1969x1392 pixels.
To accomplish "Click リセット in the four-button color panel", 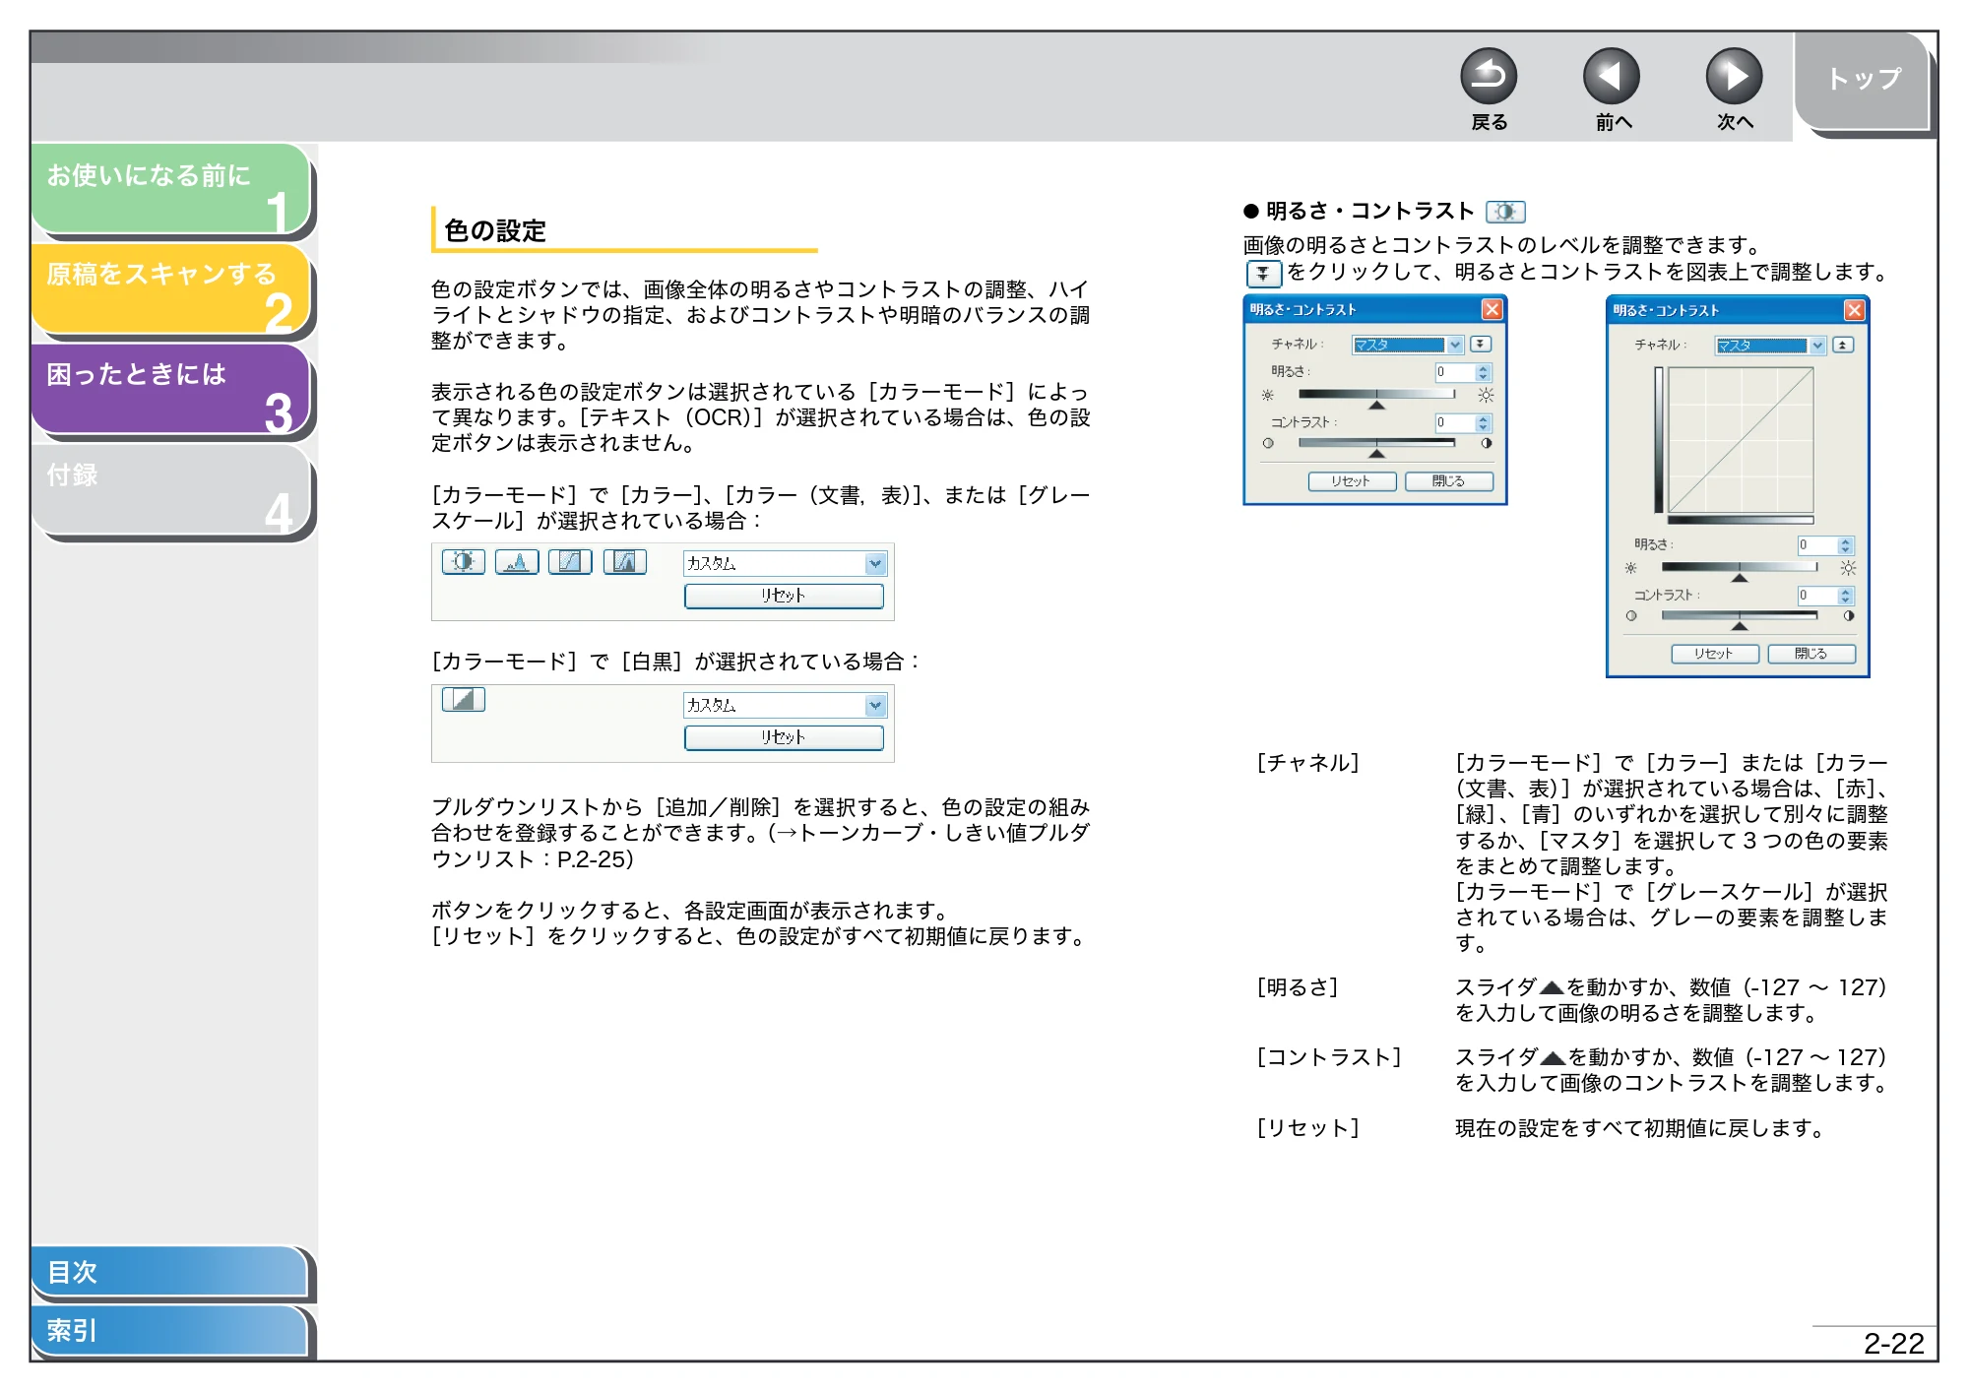I will [784, 596].
